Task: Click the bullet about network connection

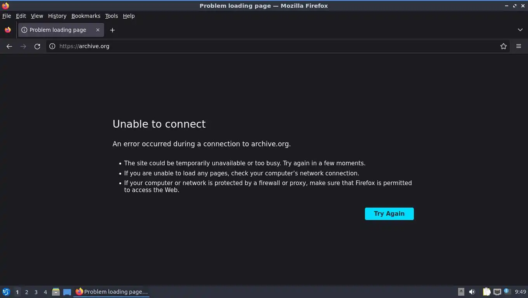Action: coord(241,173)
